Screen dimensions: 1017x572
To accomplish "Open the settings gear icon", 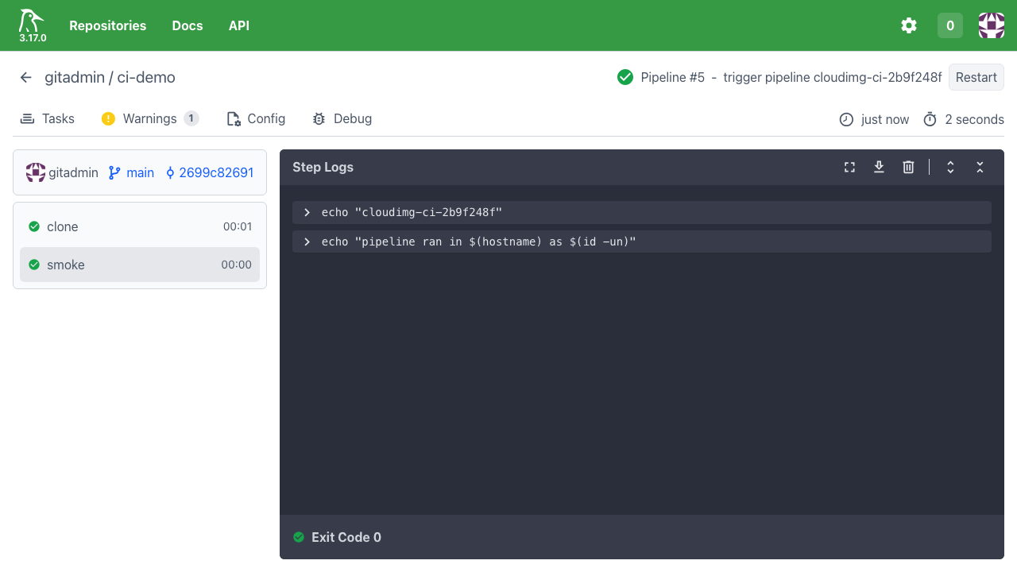I will (909, 25).
